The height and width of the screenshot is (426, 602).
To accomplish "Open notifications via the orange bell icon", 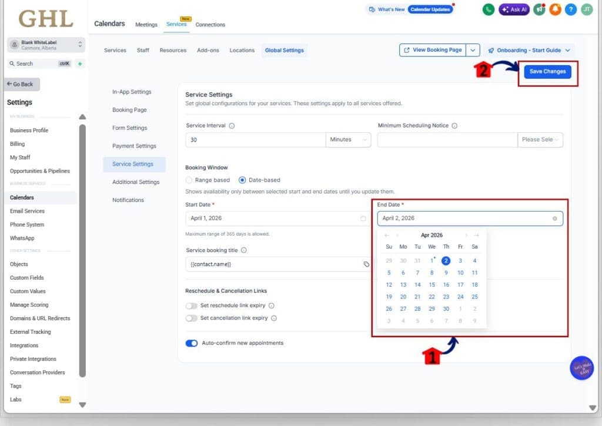I will point(555,9).
